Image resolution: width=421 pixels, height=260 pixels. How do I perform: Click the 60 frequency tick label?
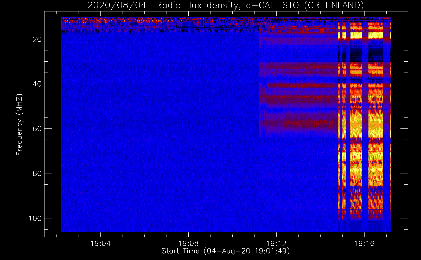37,129
